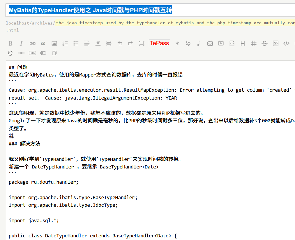
Task: Redo the last action with the redo arrow
Action: 130,43
